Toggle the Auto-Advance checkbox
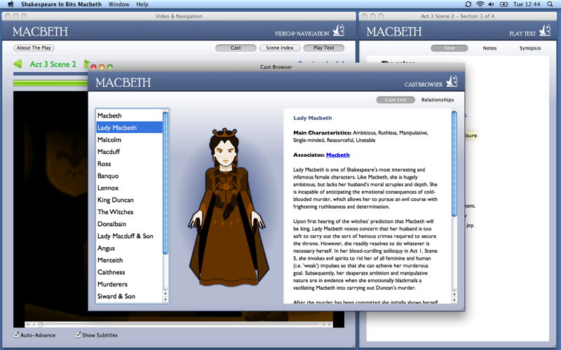The width and height of the screenshot is (561, 350). tap(16, 335)
